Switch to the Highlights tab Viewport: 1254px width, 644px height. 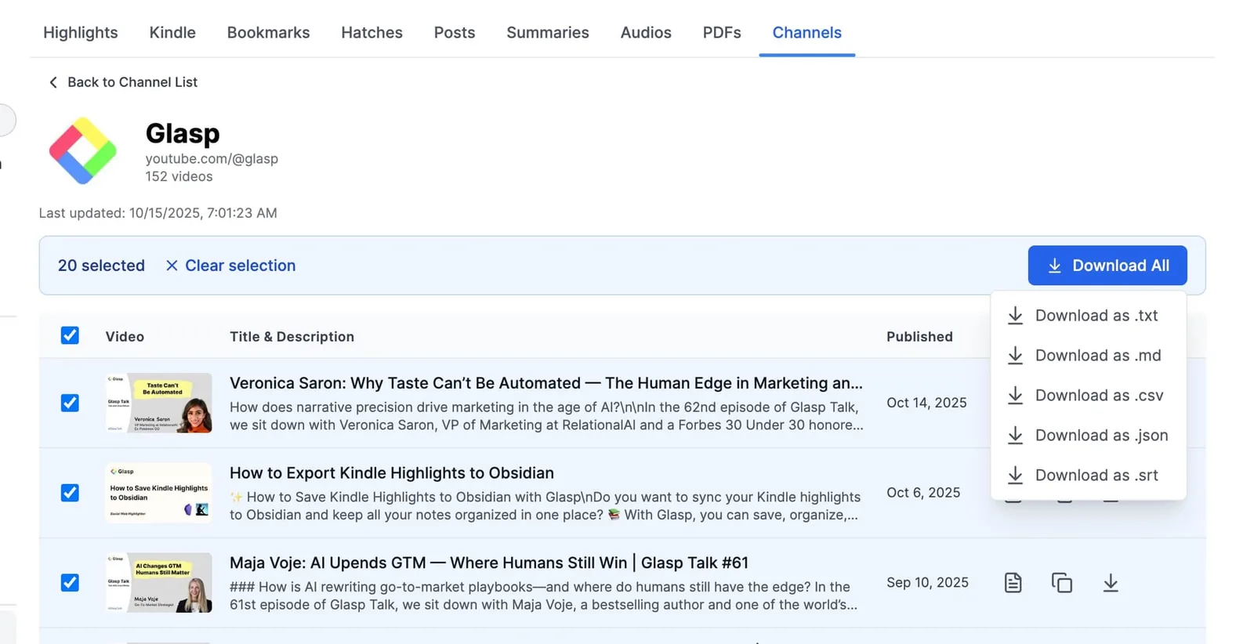coord(81,33)
